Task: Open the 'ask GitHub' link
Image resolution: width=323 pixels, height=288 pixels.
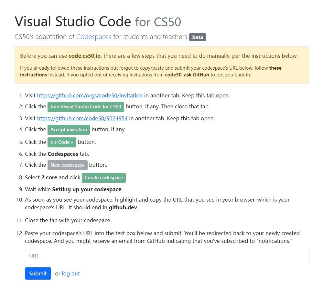Action: click(196, 75)
